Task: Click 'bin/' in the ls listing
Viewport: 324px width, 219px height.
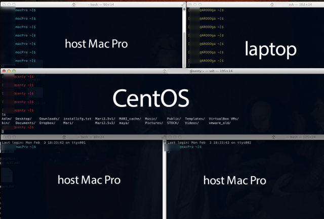Action: tap(6, 123)
